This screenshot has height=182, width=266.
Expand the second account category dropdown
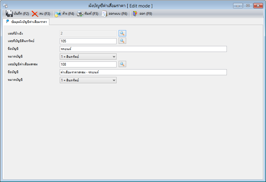(x=88, y=80)
